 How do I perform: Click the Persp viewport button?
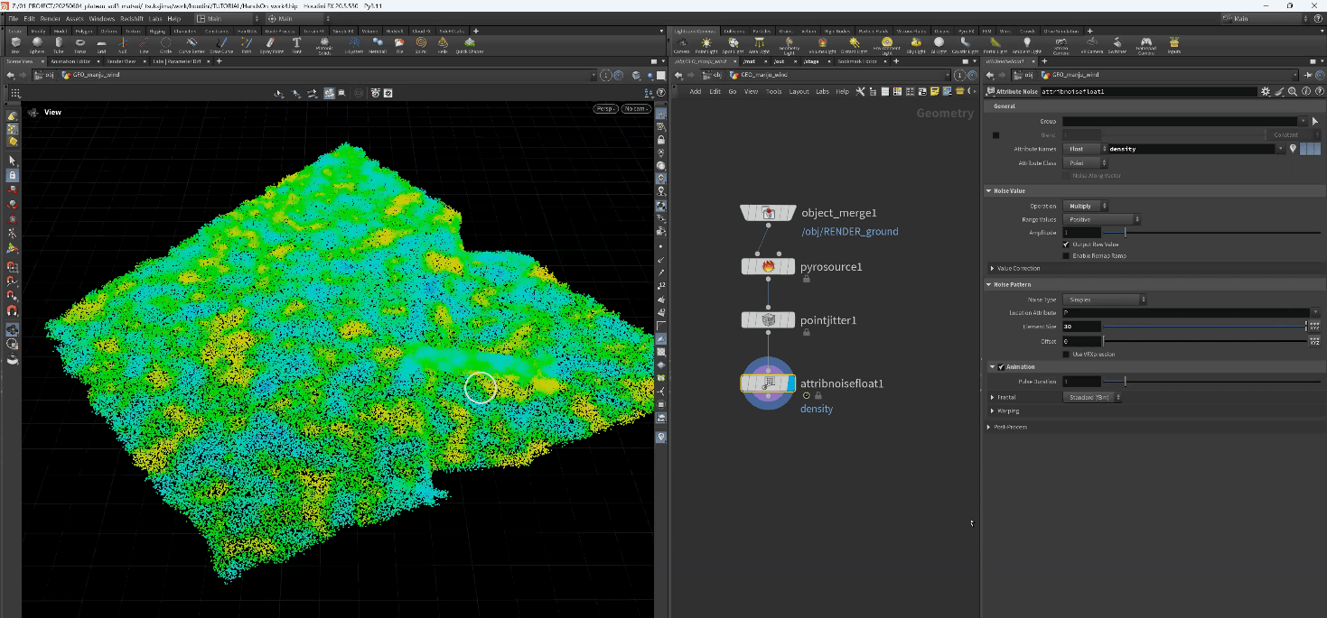pyautogui.click(x=604, y=109)
